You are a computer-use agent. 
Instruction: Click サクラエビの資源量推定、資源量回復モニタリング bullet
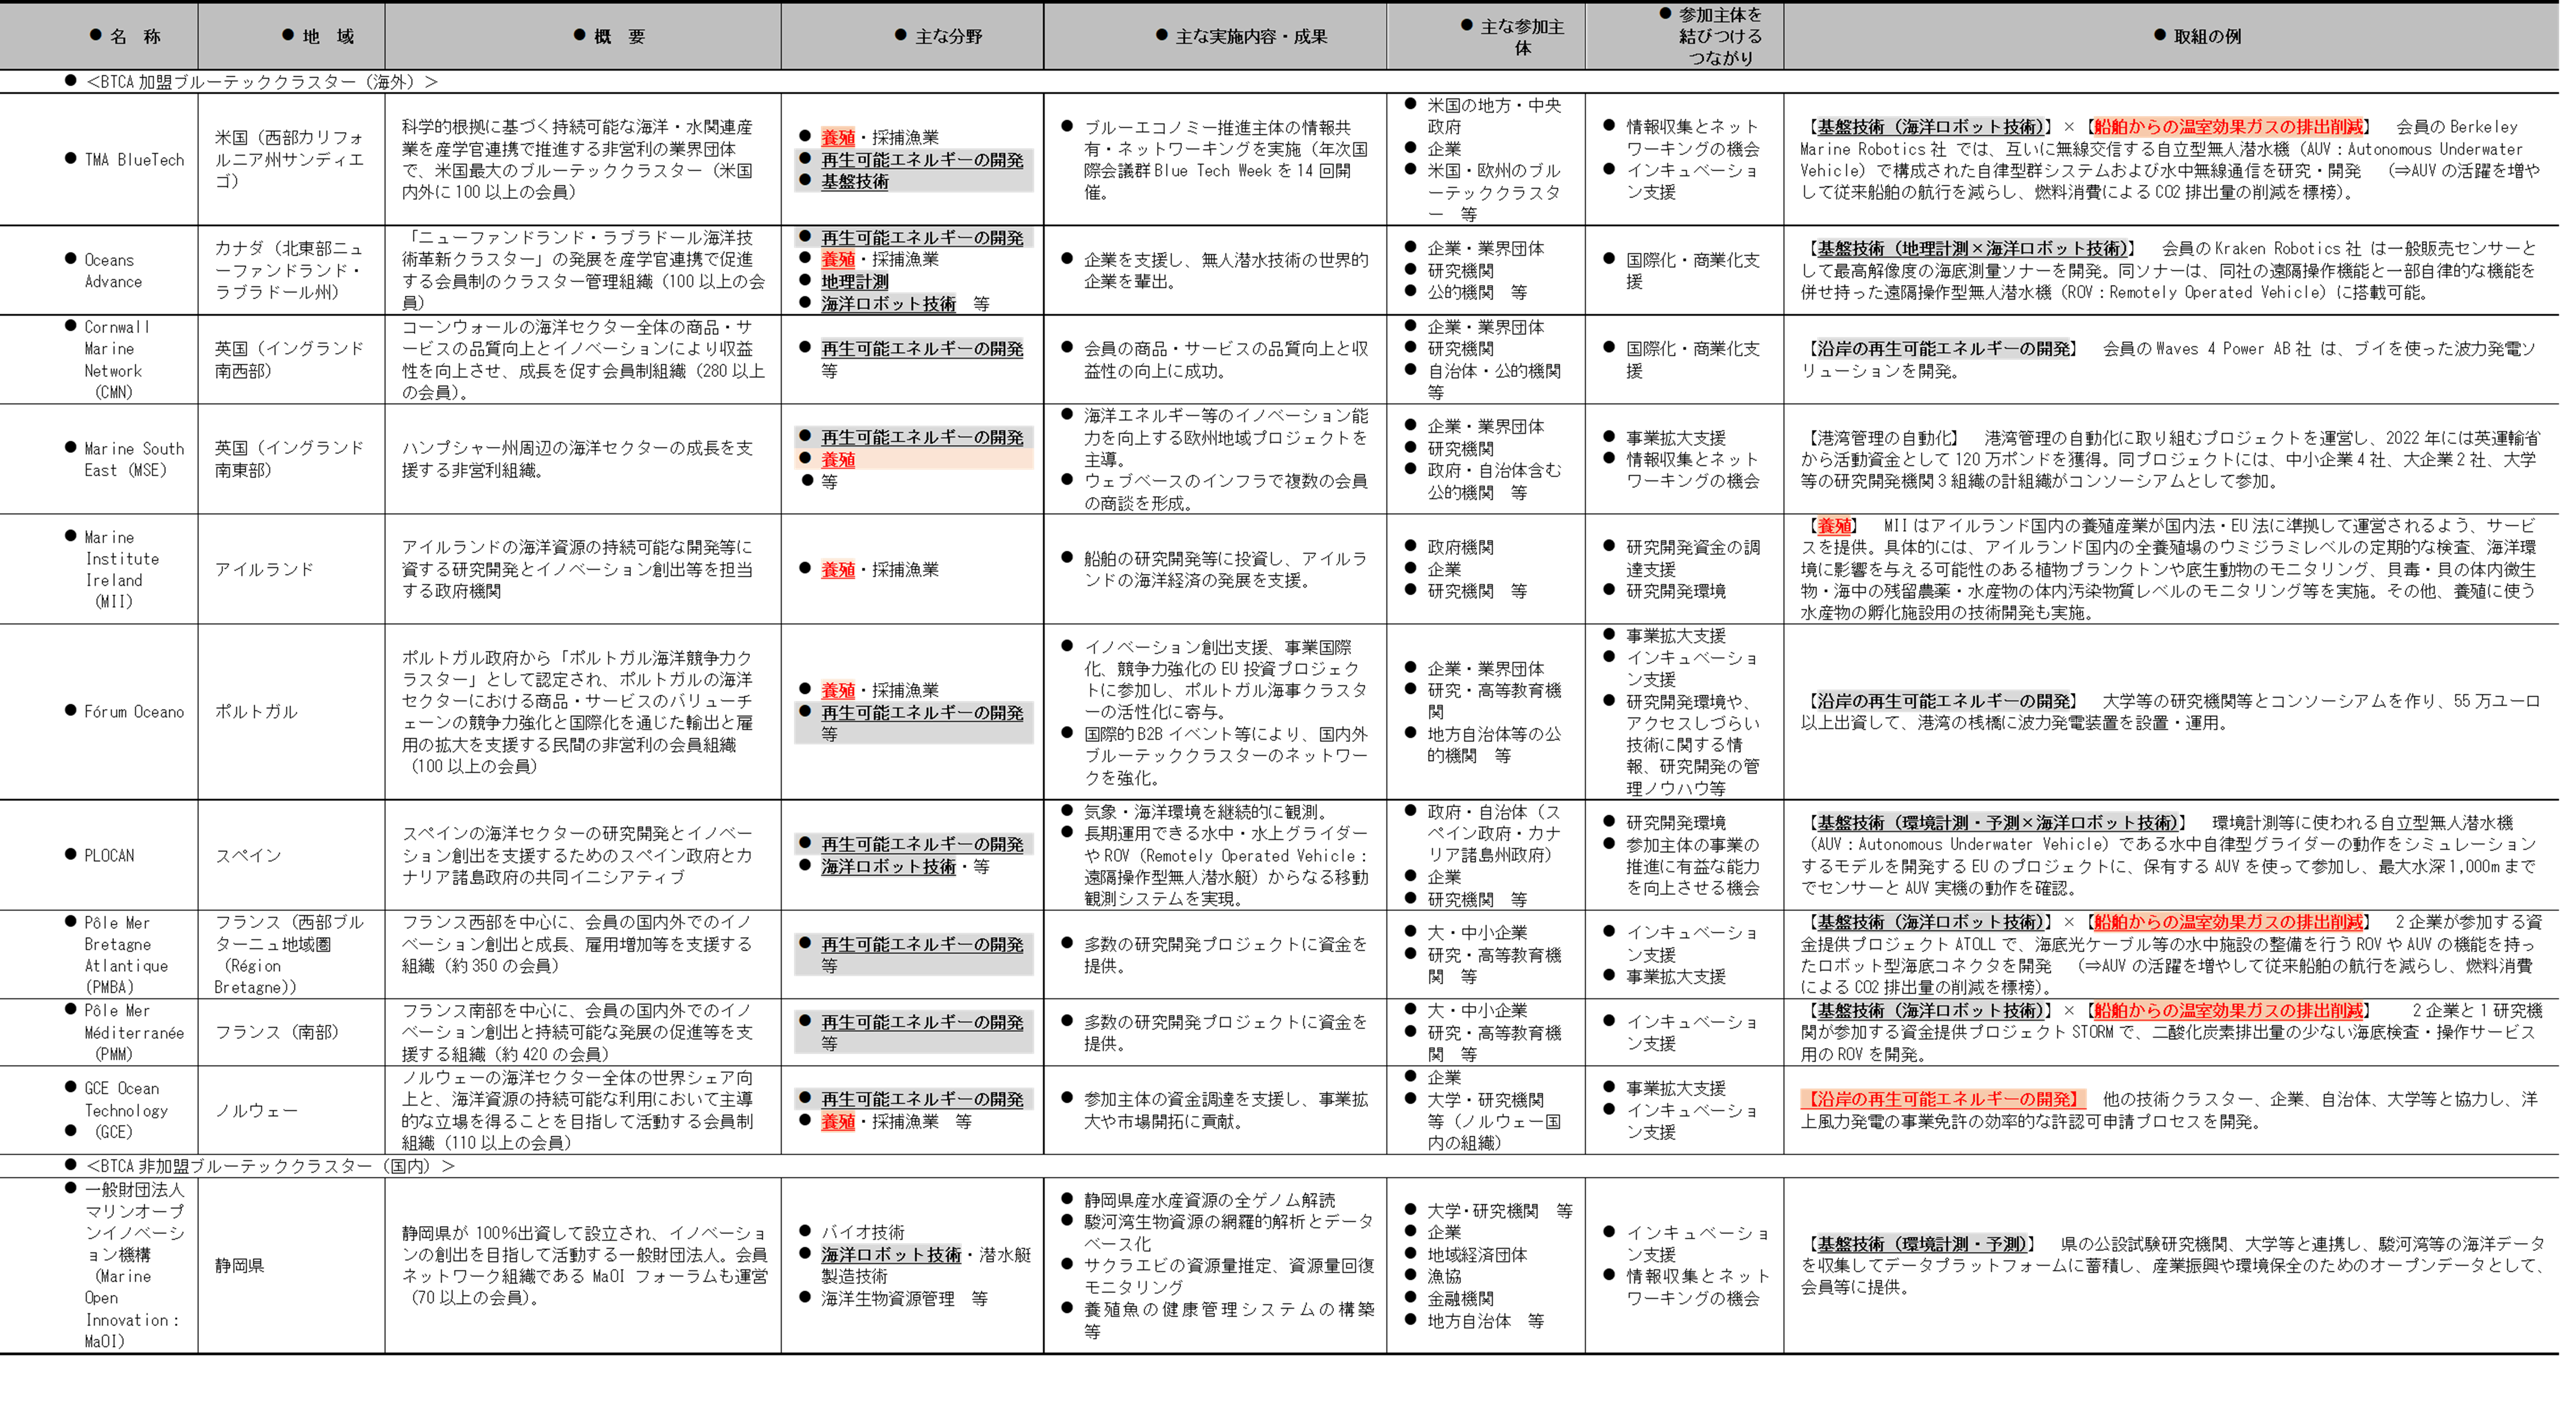pyautogui.click(x=1229, y=1277)
